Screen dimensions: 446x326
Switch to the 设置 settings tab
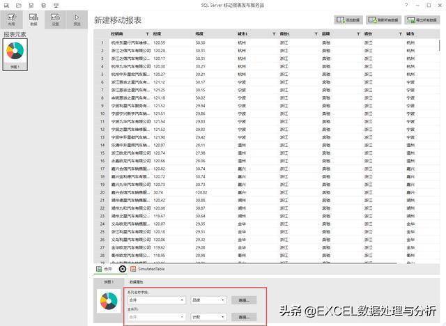point(55,20)
